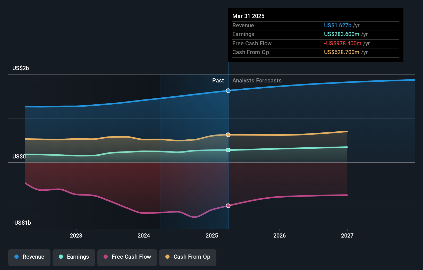The image size is (423, 270).
Task: Click the US$2b y-axis label
Action: 21,68
